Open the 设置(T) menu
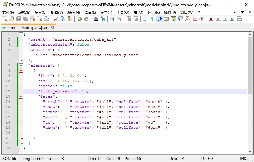Image resolution: width=254 pixels, height=162 pixels. pos(106,13)
